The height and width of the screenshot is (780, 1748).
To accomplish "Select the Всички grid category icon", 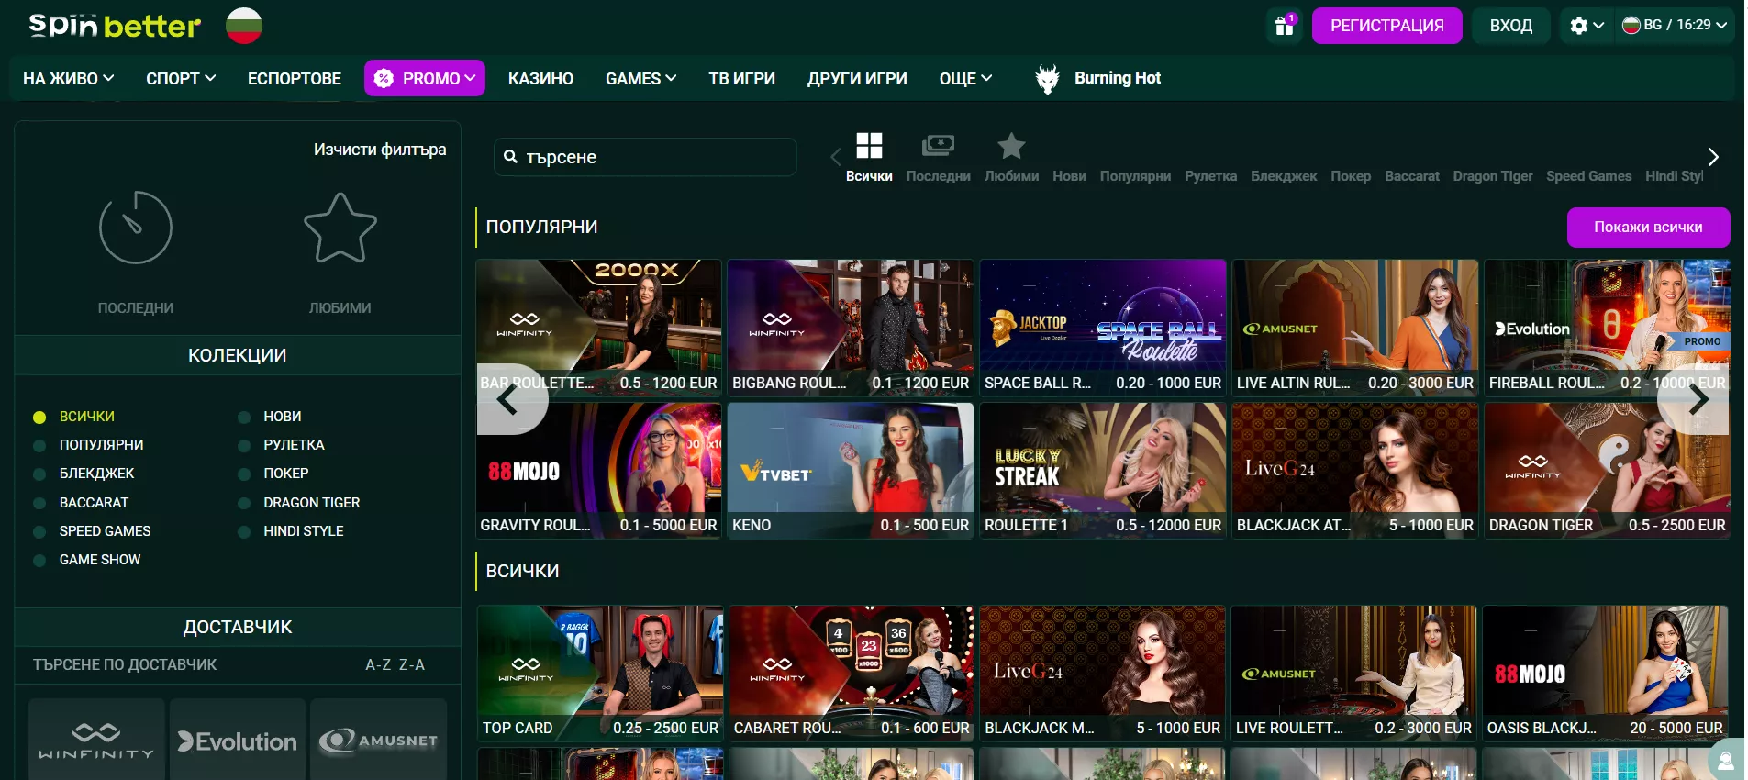I will click(868, 147).
